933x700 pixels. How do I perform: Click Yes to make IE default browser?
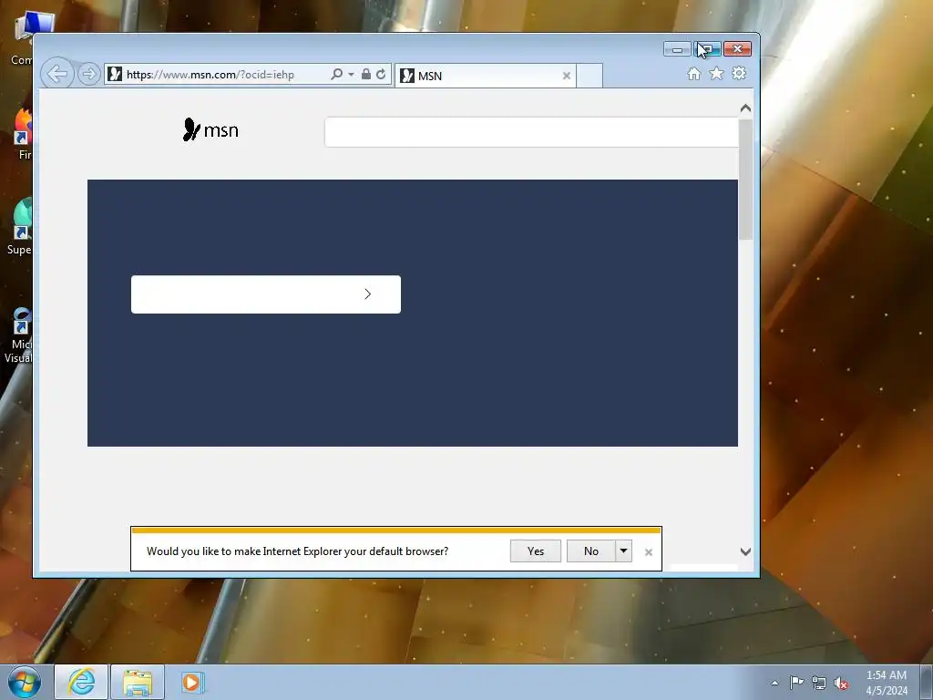click(x=536, y=551)
